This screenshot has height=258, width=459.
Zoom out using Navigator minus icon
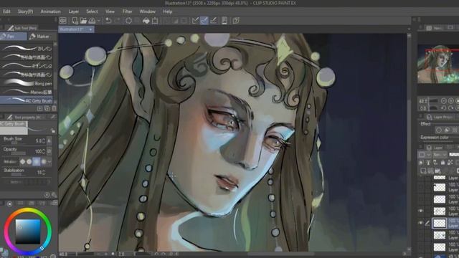click(444, 101)
